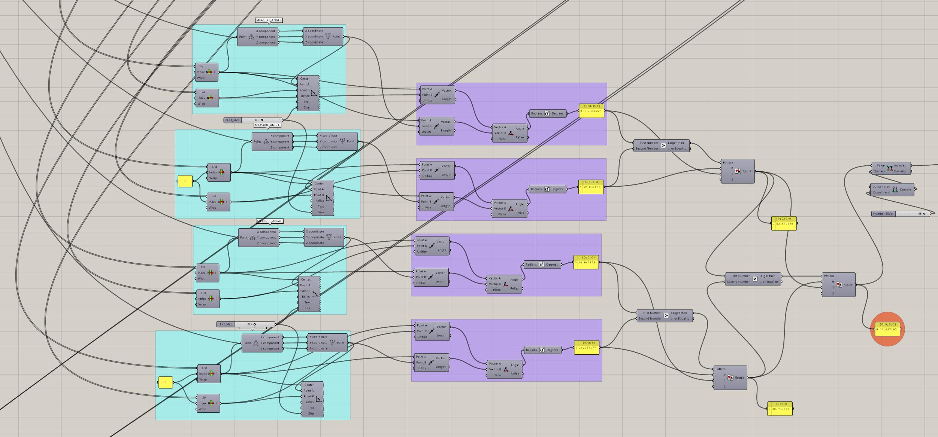Select the yellow panel showing 38.303557
The width and height of the screenshot is (938, 437).
tap(592, 111)
